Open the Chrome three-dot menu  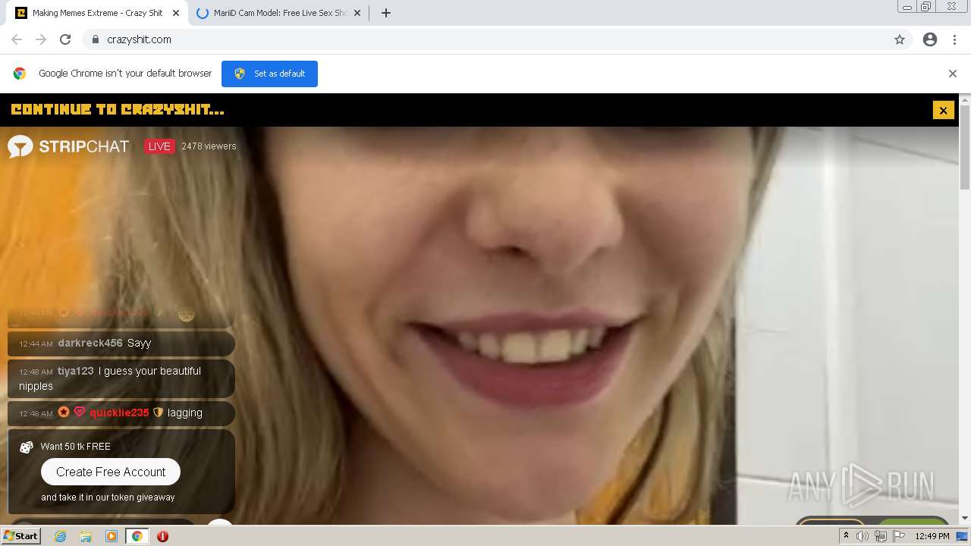(954, 39)
